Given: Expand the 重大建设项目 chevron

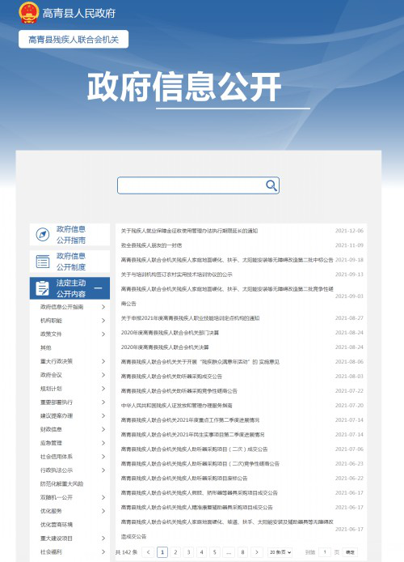Looking at the screenshot, I should point(103,539).
